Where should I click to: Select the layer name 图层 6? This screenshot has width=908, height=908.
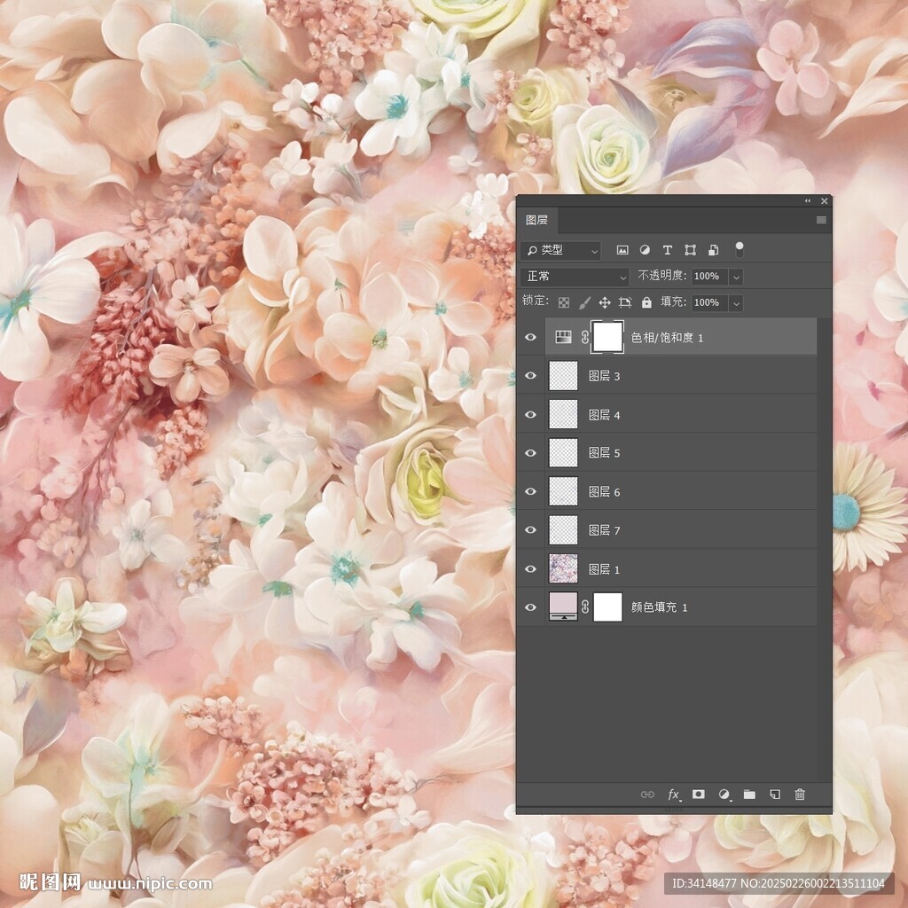pyautogui.click(x=604, y=491)
